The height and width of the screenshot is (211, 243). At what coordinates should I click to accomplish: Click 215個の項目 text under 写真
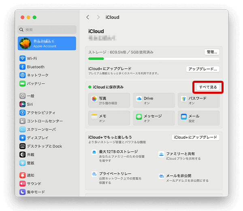108,103
